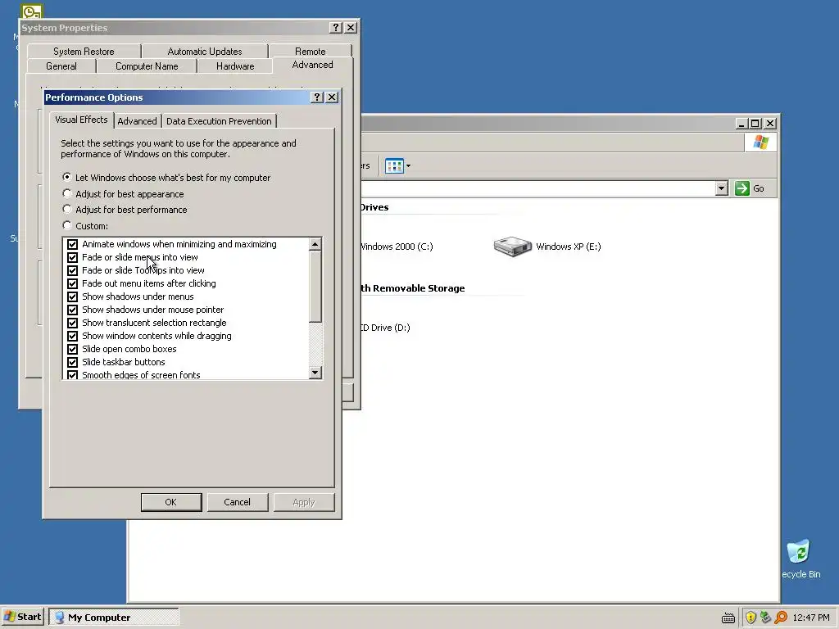The height and width of the screenshot is (629, 839).
Task: Click the on-screen keyboard icon in taskbar
Action: (728, 618)
